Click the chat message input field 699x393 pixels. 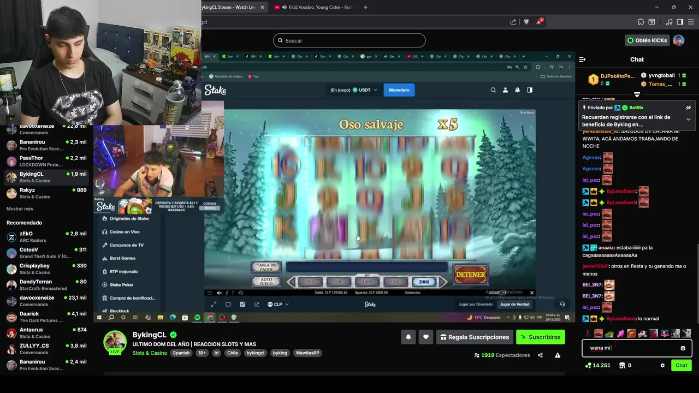(637, 348)
